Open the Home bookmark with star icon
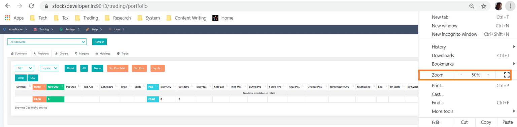 pos(223,18)
